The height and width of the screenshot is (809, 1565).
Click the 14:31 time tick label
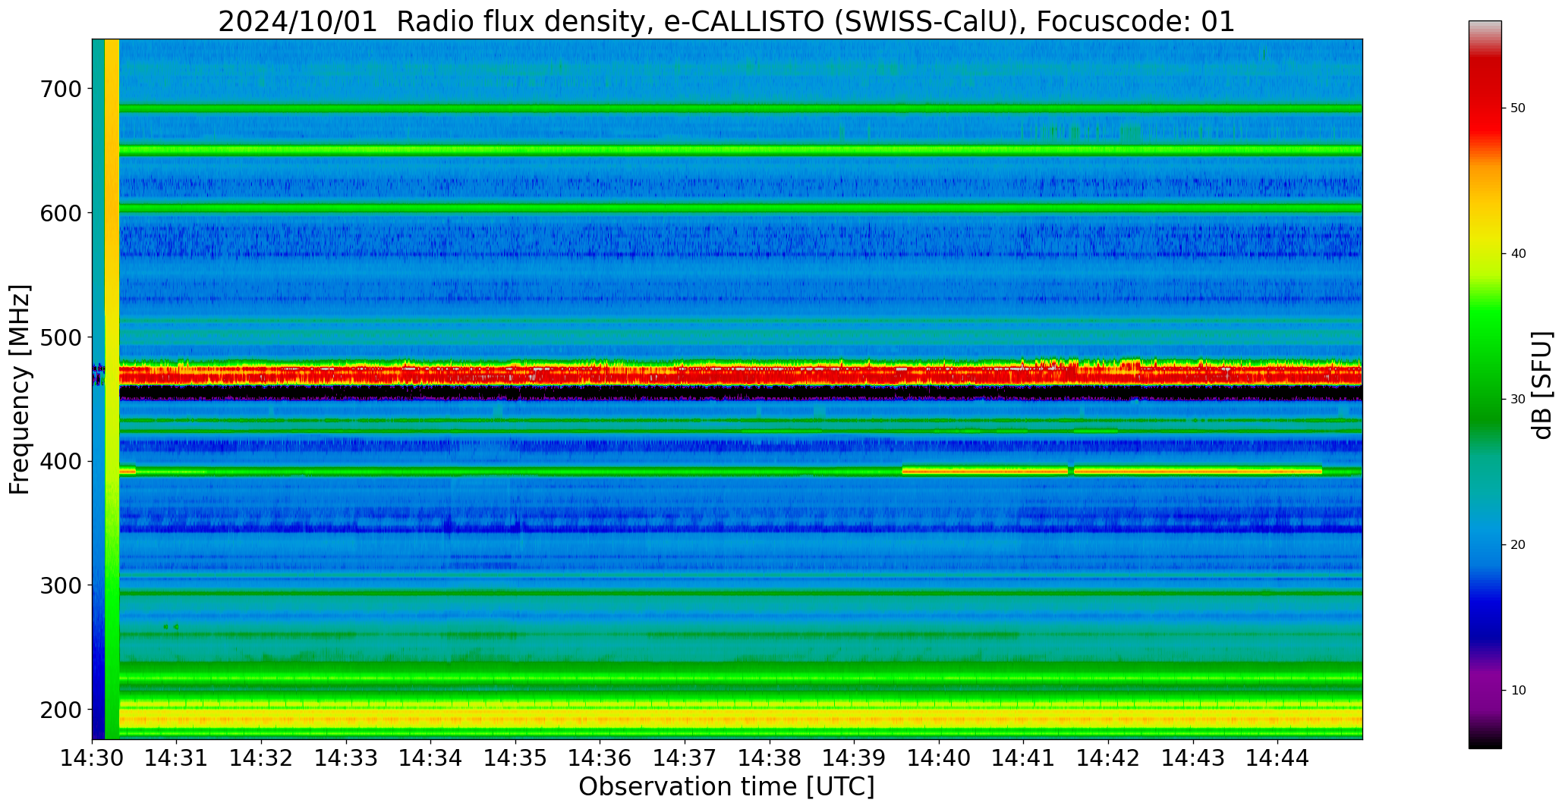click(177, 758)
